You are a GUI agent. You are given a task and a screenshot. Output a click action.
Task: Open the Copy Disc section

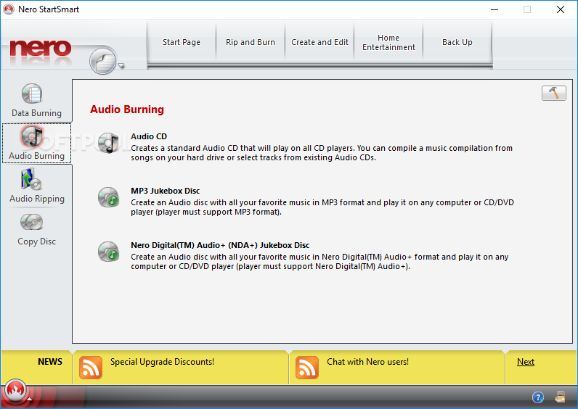[x=36, y=229]
